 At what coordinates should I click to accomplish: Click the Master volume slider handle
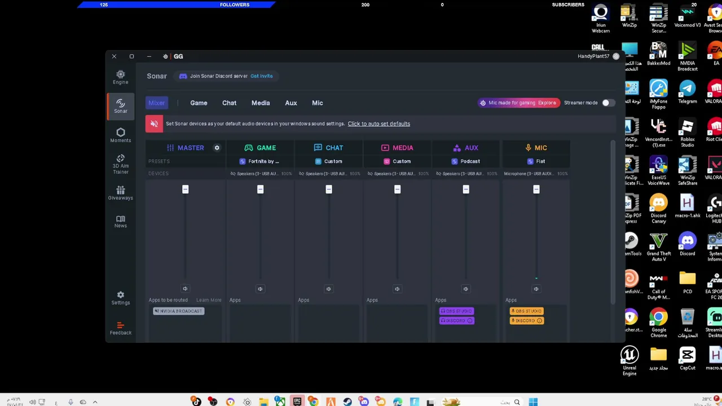[x=185, y=189]
